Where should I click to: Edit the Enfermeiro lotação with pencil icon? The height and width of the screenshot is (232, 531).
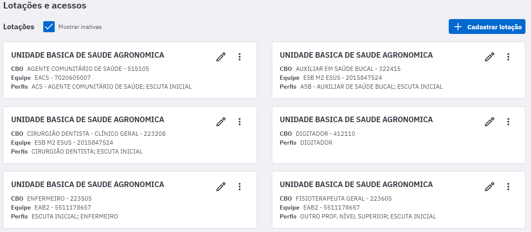[221, 187]
